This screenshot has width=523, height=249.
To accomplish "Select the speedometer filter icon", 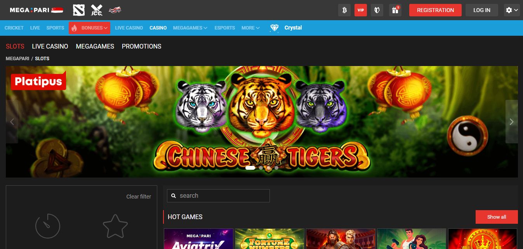I will pyautogui.click(x=48, y=226).
